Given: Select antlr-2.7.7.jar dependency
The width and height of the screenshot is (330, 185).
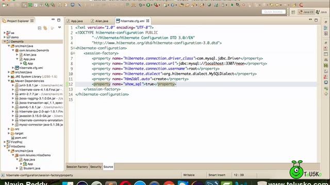Looking at the screenshot, I should tap(29, 94).
